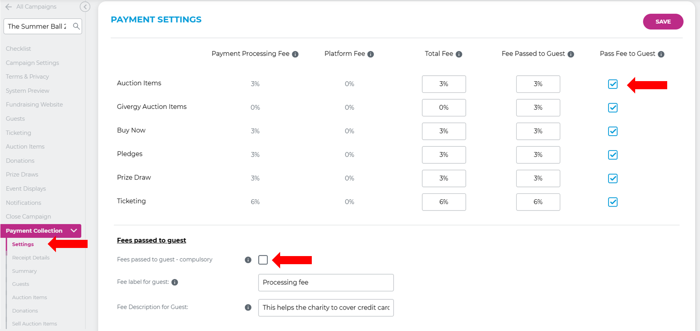Viewport: 700px width, 331px height.
Task: Go back to All Campaigns
Action: (x=31, y=7)
